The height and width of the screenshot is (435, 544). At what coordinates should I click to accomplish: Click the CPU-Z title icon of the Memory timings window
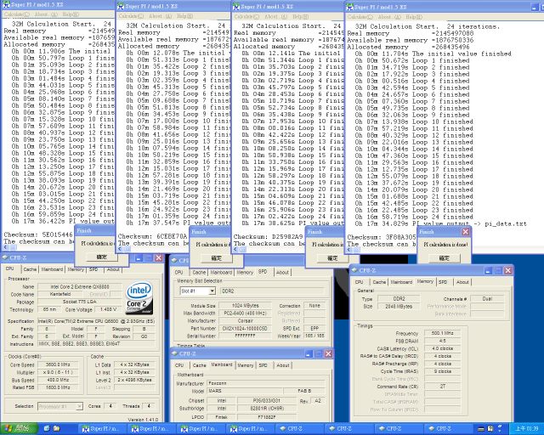pyautogui.click(x=354, y=270)
